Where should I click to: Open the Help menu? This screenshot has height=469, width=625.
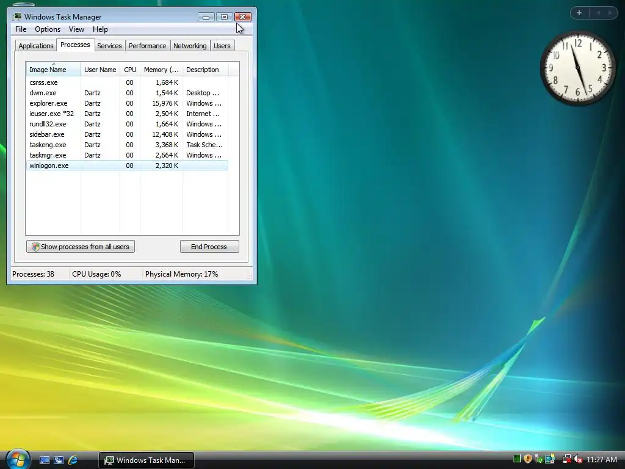(x=100, y=29)
